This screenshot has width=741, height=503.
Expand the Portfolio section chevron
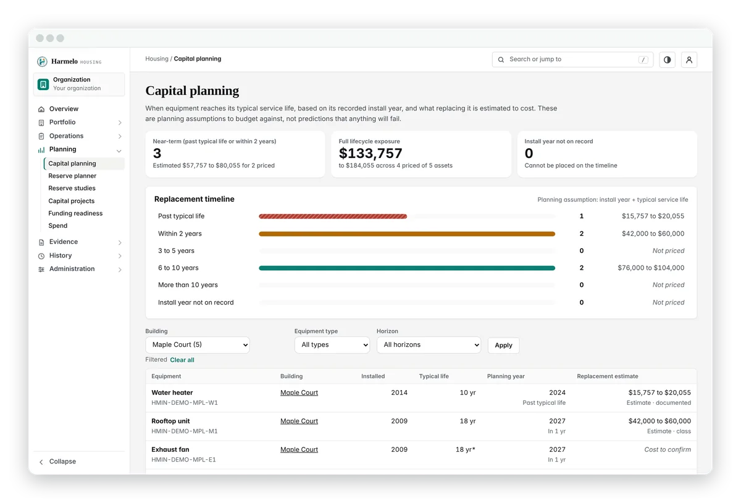coord(120,123)
